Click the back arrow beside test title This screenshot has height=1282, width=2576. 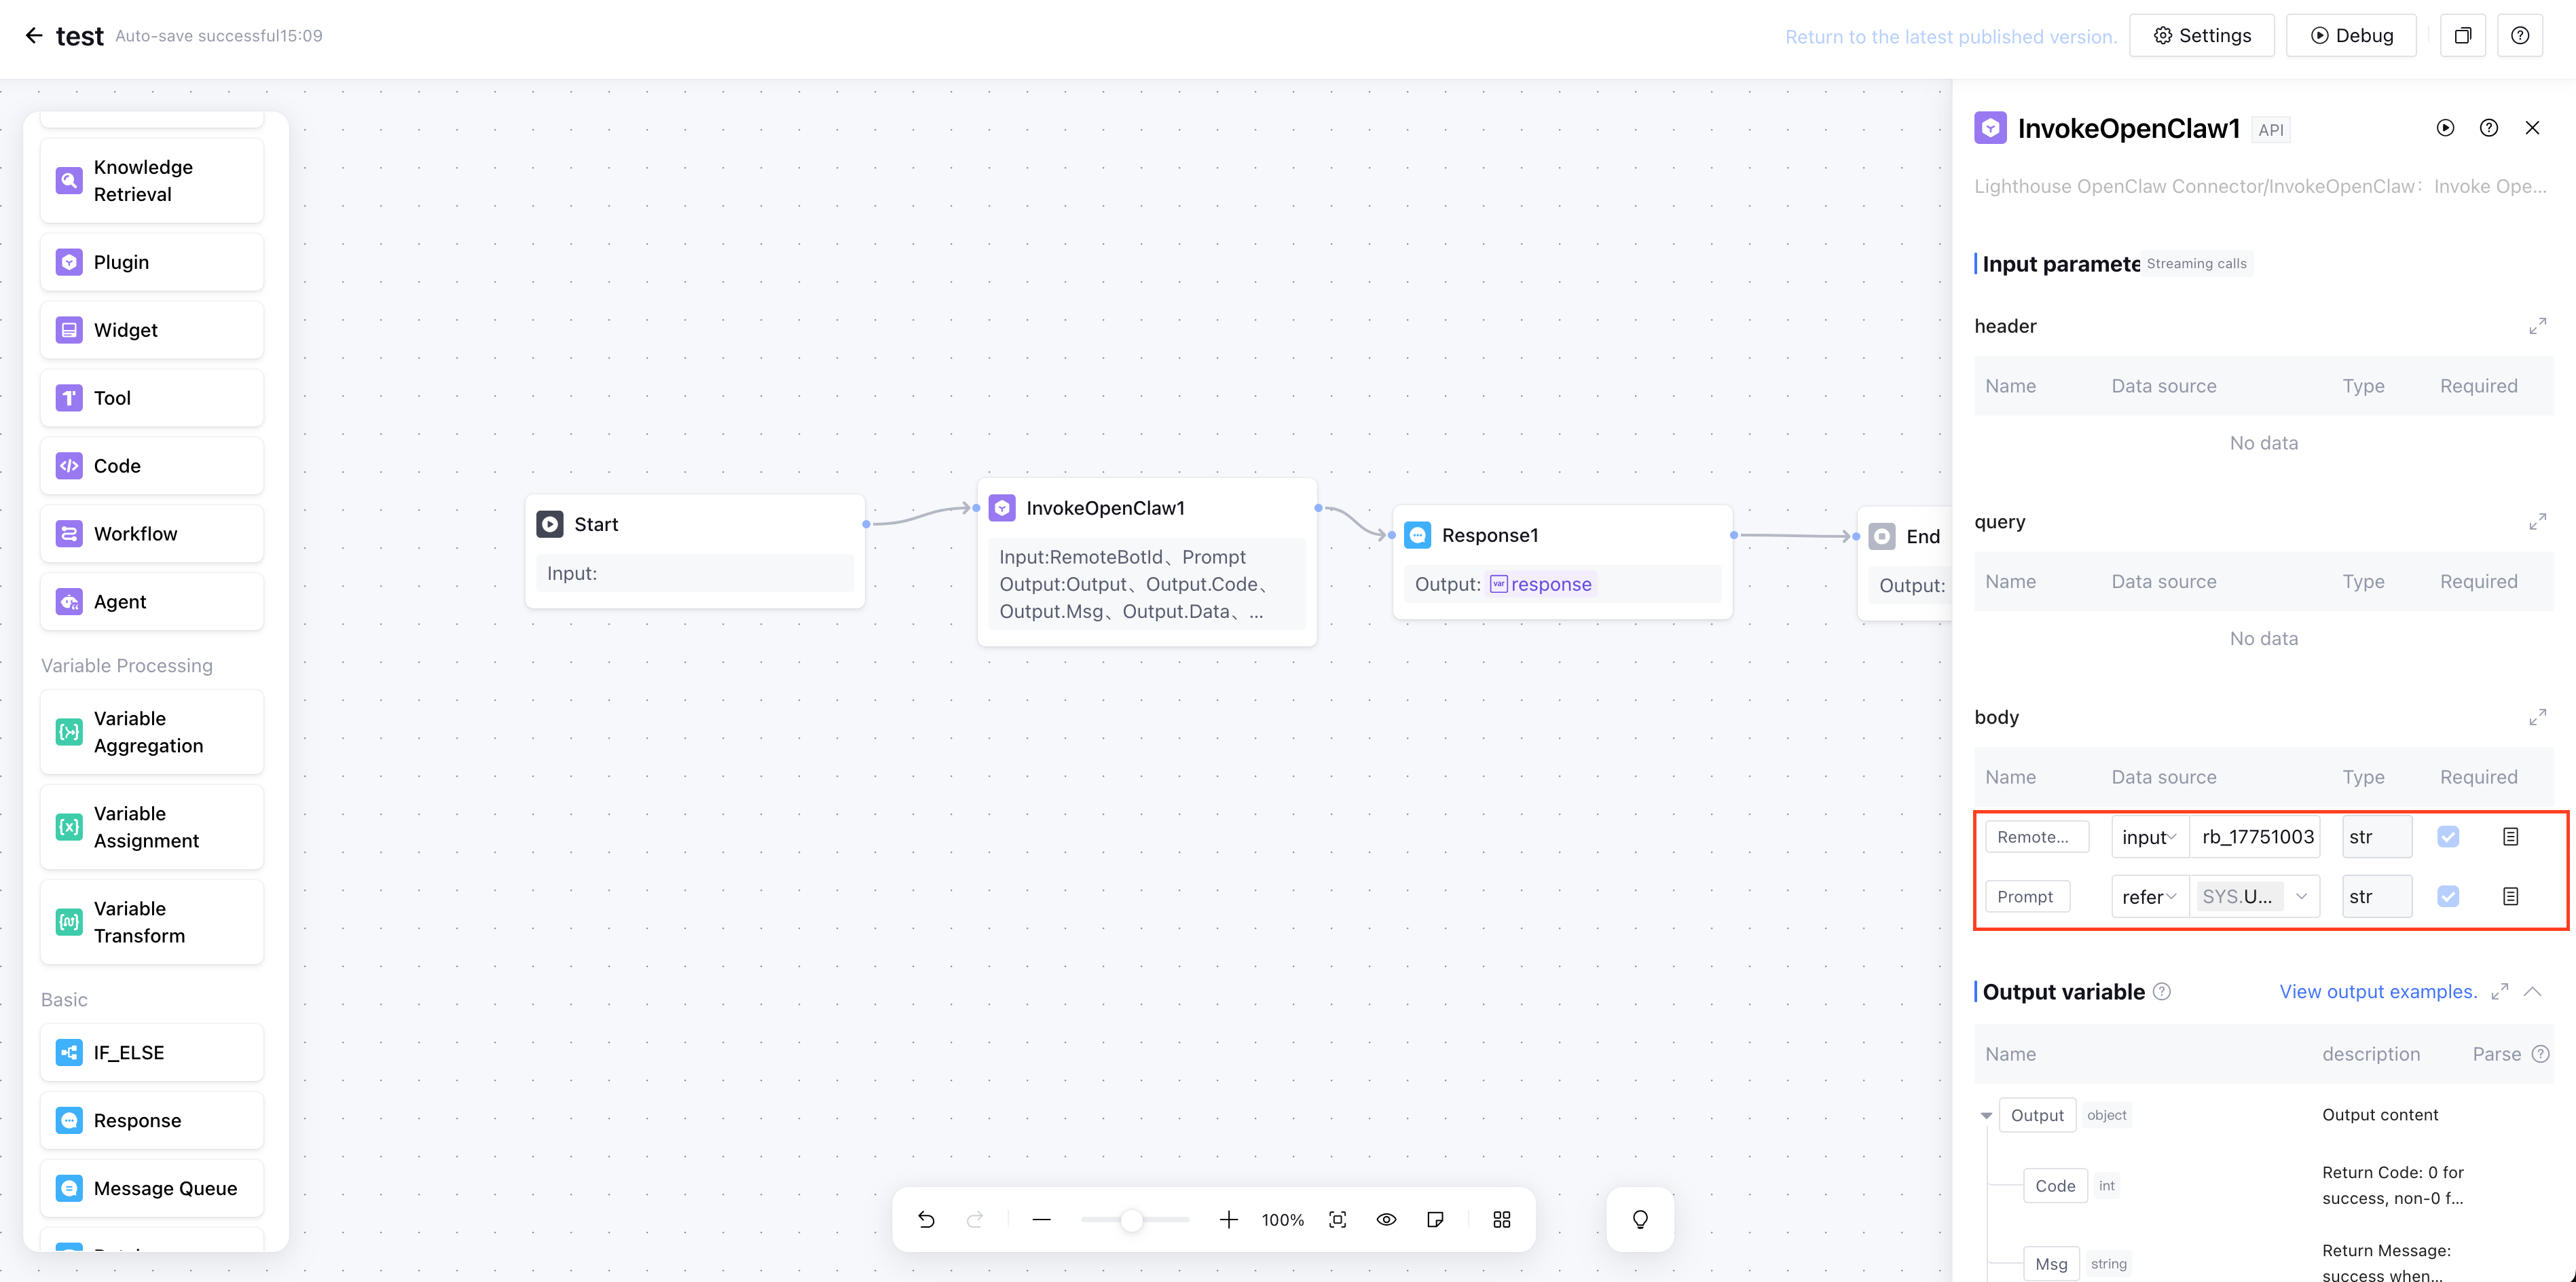point(34,36)
